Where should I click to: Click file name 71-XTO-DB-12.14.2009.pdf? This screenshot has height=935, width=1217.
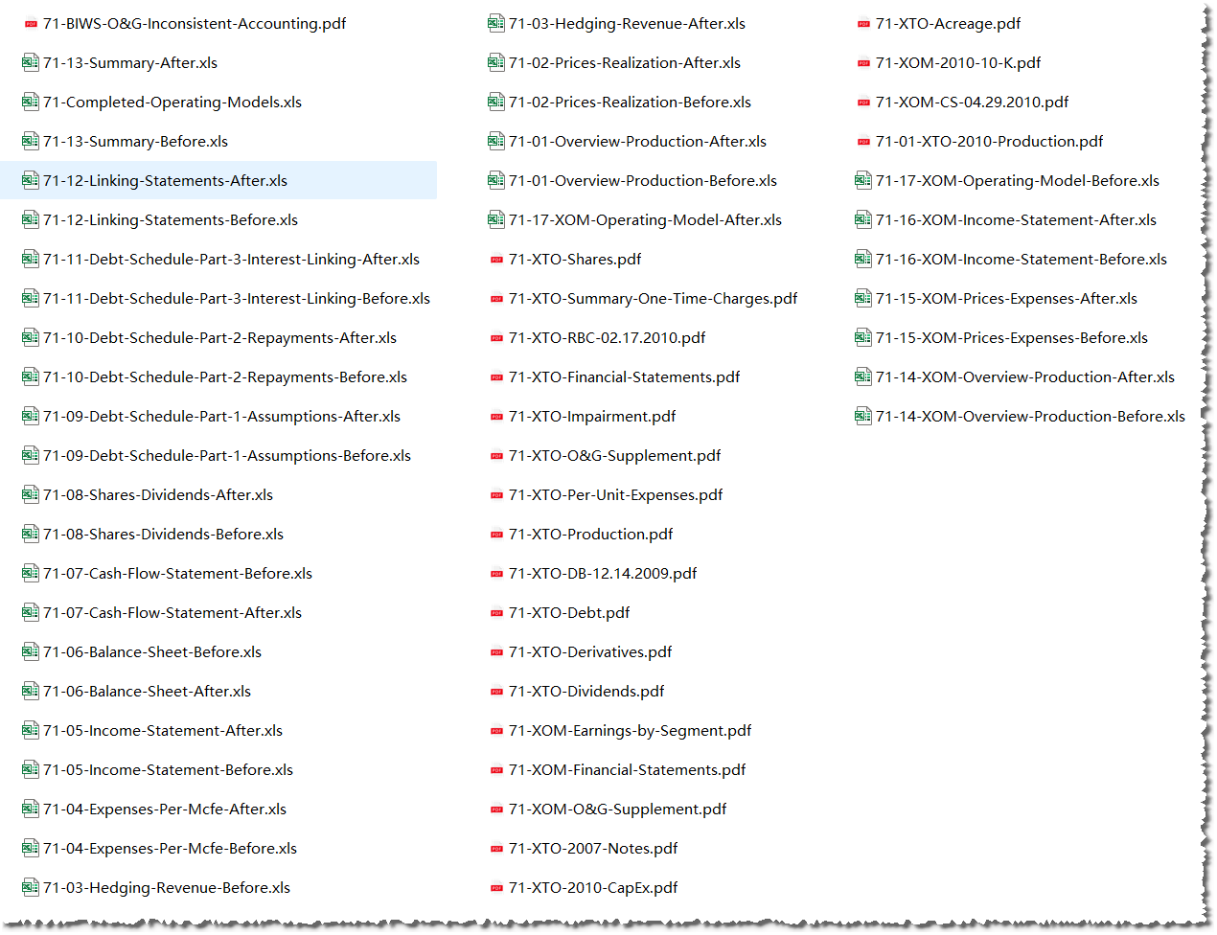(603, 574)
